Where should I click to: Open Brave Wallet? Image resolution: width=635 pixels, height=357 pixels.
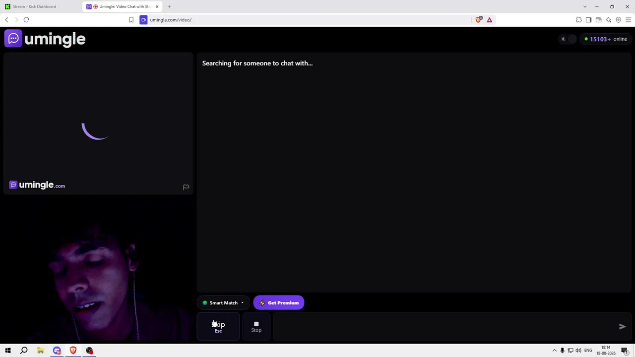[598, 20]
